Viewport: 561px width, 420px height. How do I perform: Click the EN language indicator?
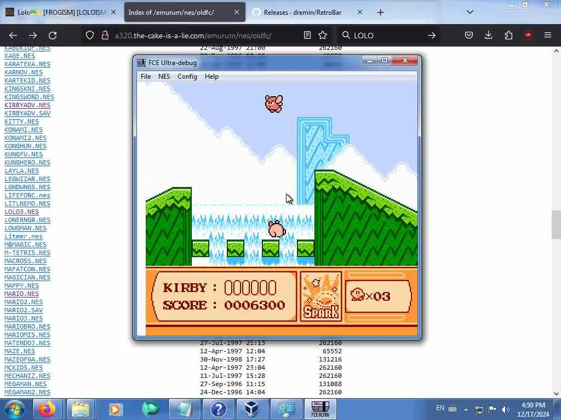[x=440, y=408]
